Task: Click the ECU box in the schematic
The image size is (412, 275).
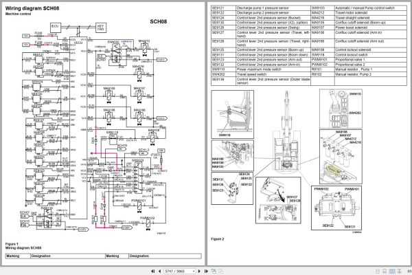Action: (x=55, y=27)
